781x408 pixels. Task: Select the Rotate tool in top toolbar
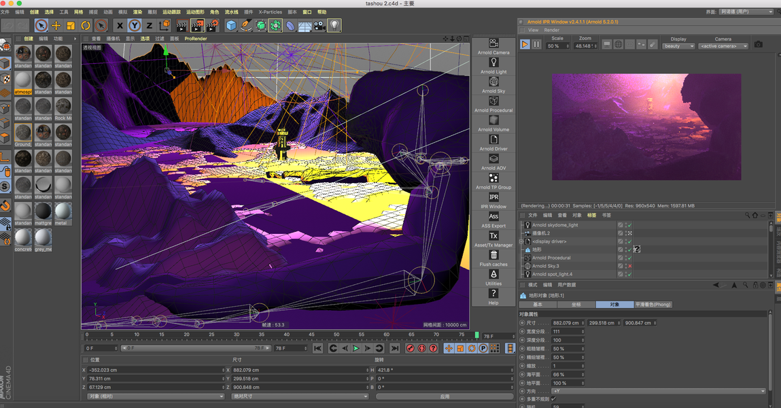[86, 25]
